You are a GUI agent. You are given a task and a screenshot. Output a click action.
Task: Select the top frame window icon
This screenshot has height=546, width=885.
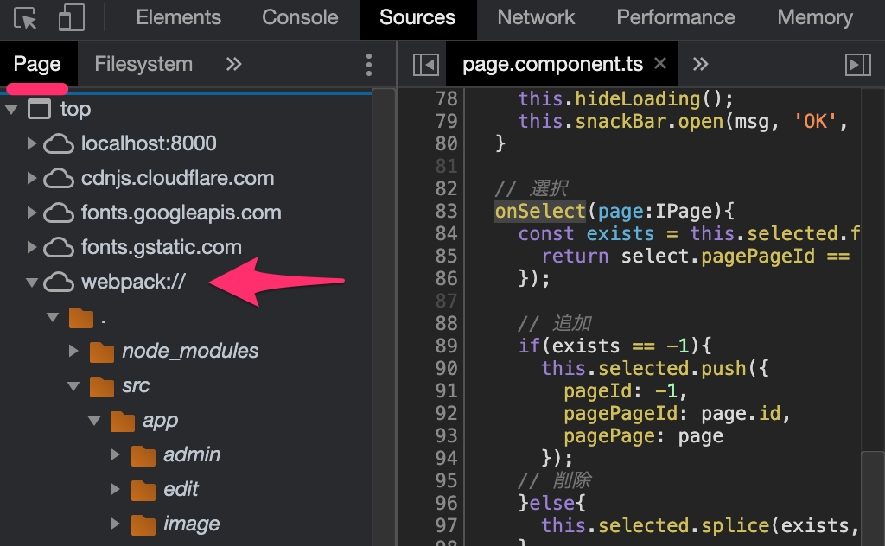click(40, 109)
